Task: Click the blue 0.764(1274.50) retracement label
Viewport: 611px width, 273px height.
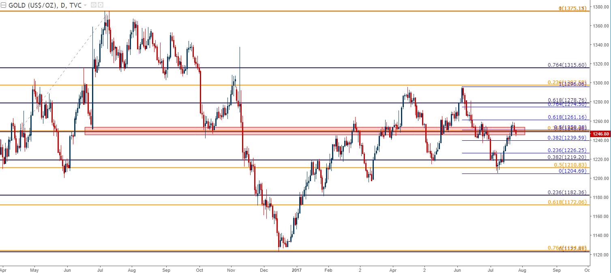Action: coord(567,104)
